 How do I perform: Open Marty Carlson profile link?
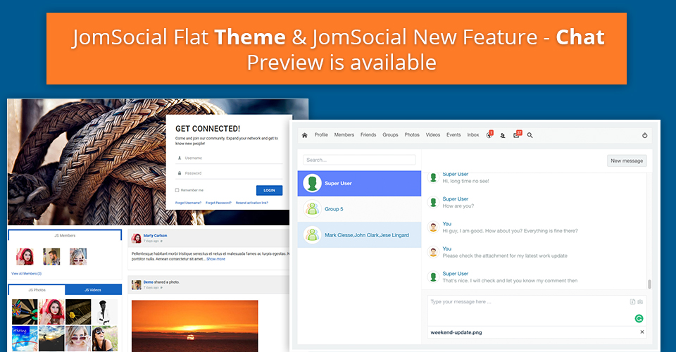tap(155, 236)
